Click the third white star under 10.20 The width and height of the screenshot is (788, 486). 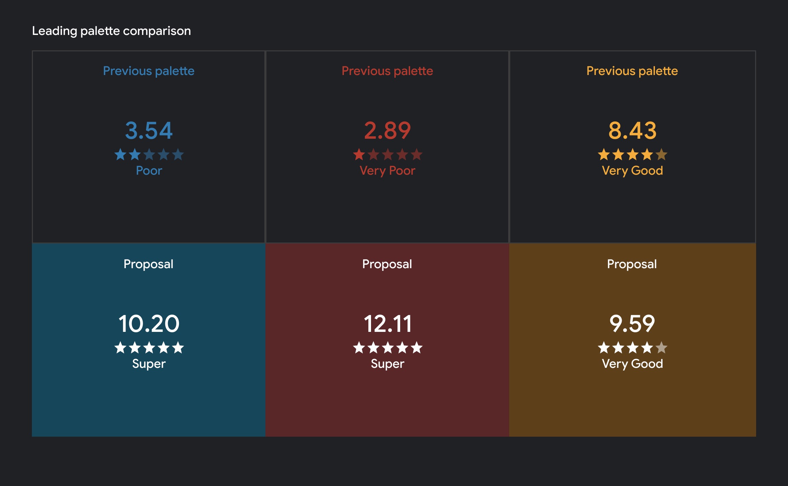[x=149, y=348]
